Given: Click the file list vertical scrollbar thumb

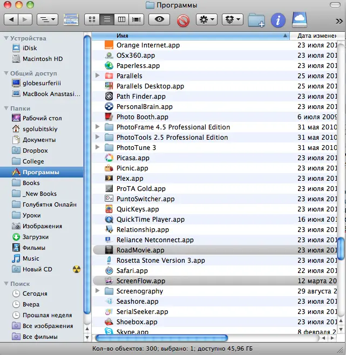Looking at the screenshot, I should 341,249.
